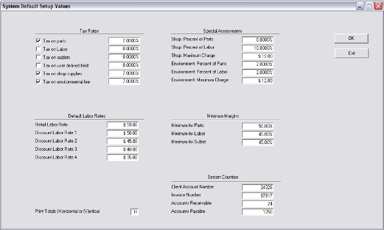
Task: Select the Client Account Number field
Action: 258,187
